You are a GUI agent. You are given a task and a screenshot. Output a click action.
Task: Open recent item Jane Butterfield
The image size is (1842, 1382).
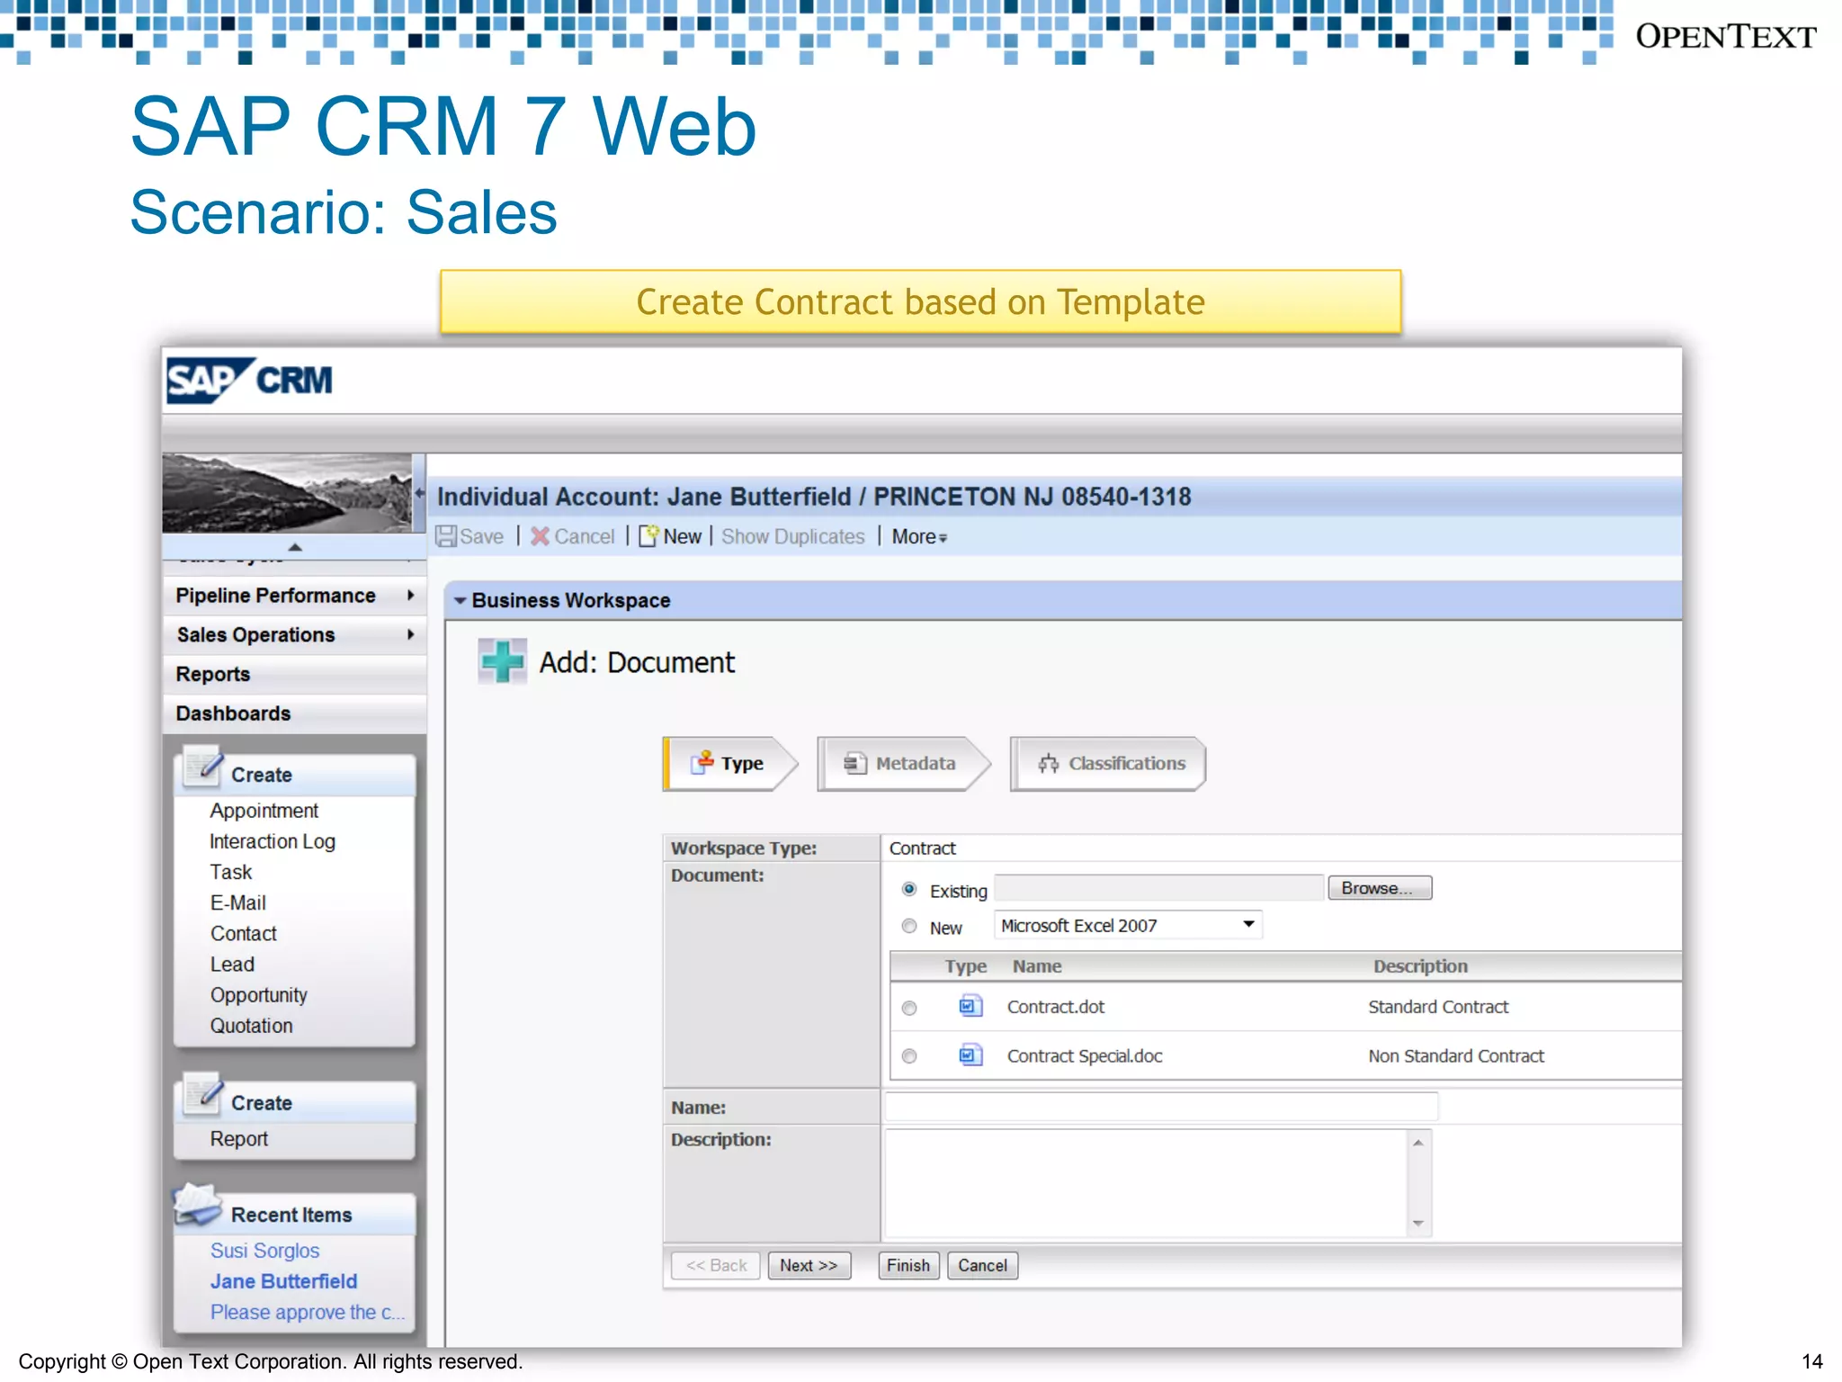pos(283,1281)
